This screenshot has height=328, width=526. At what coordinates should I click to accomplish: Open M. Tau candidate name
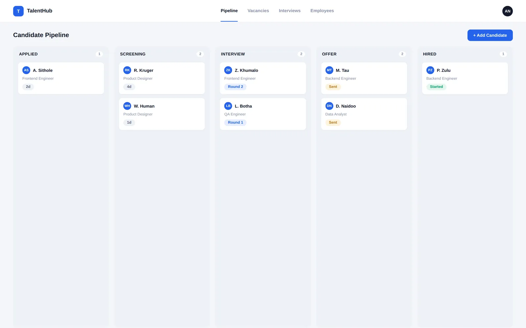click(x=343, y=71)
